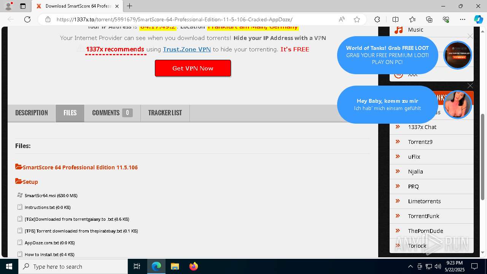This screenshot has width=487, height=274.
Task: Open the Hey Baby chat bubble
Action: [387, 104]
